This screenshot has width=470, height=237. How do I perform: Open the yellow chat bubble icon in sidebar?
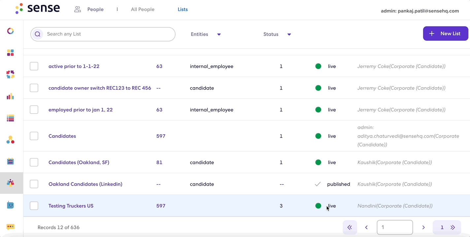point(11,227)
